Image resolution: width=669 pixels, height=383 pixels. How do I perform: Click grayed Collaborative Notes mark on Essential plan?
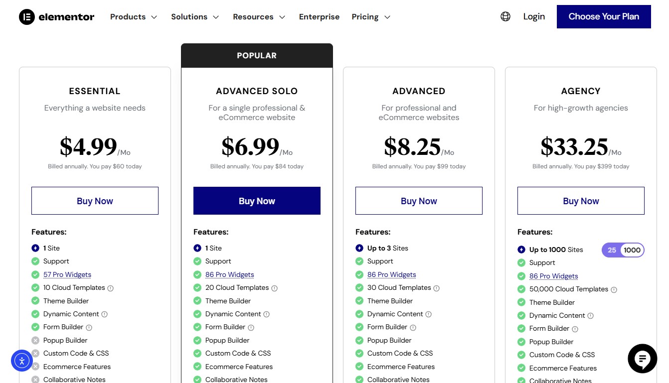(35, 380)
